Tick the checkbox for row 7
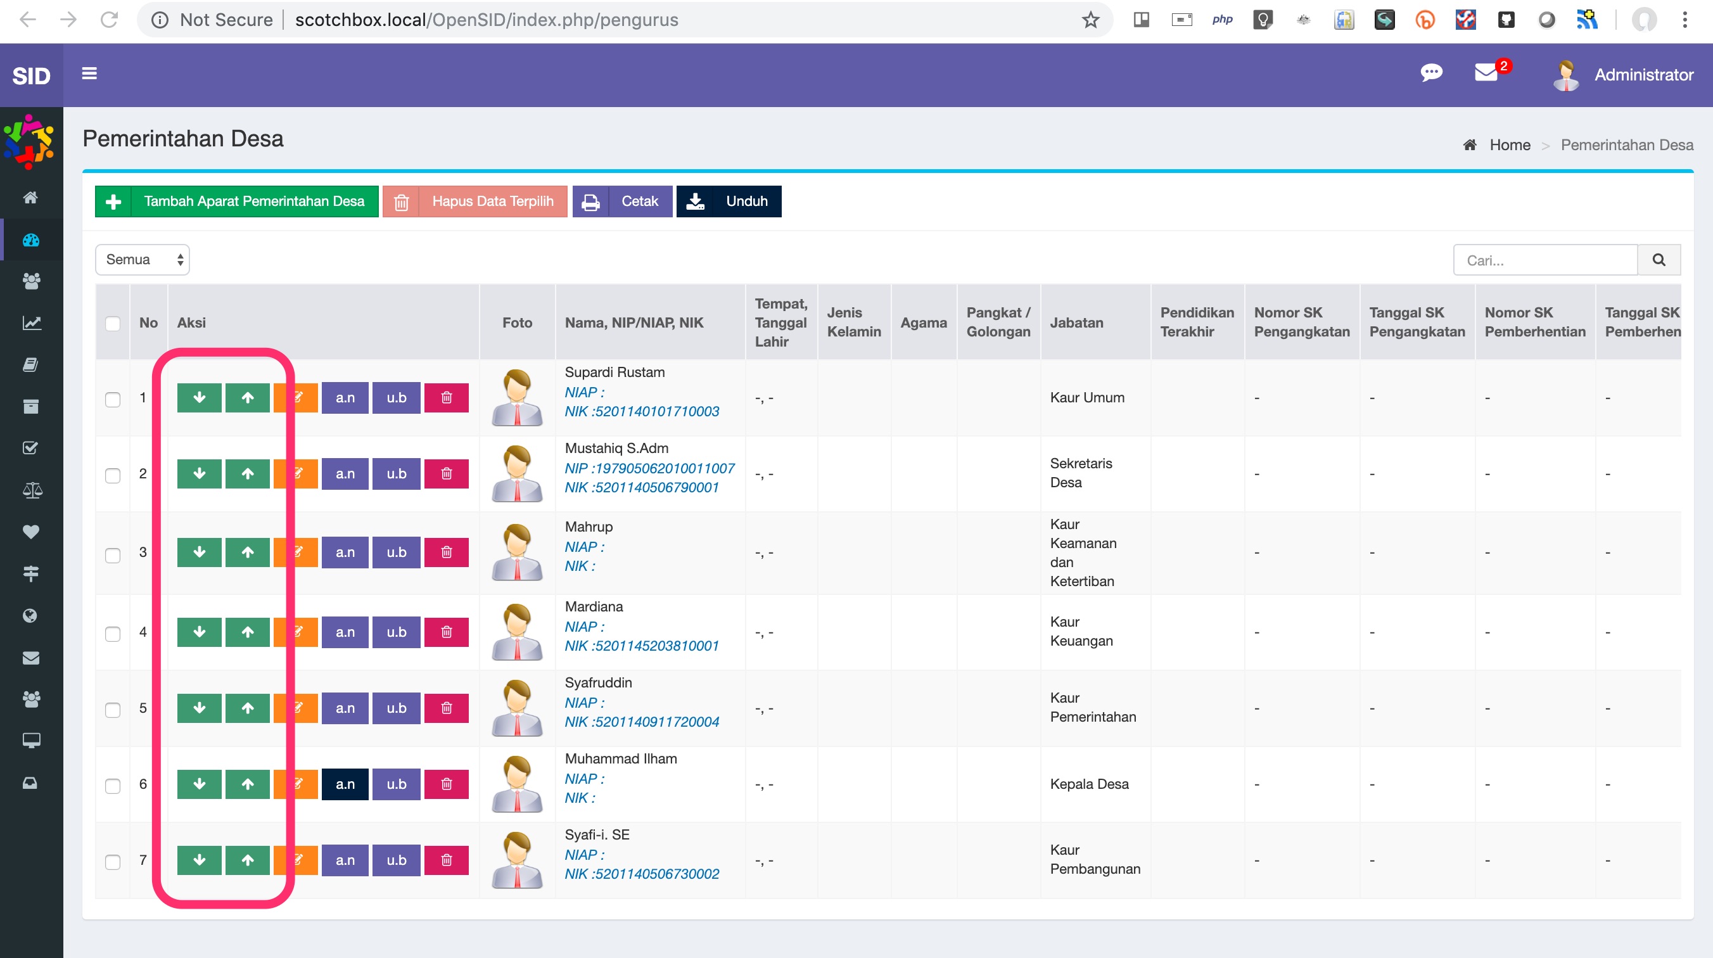Screen dimensions: 1713x958 click(x=113, y=862)
